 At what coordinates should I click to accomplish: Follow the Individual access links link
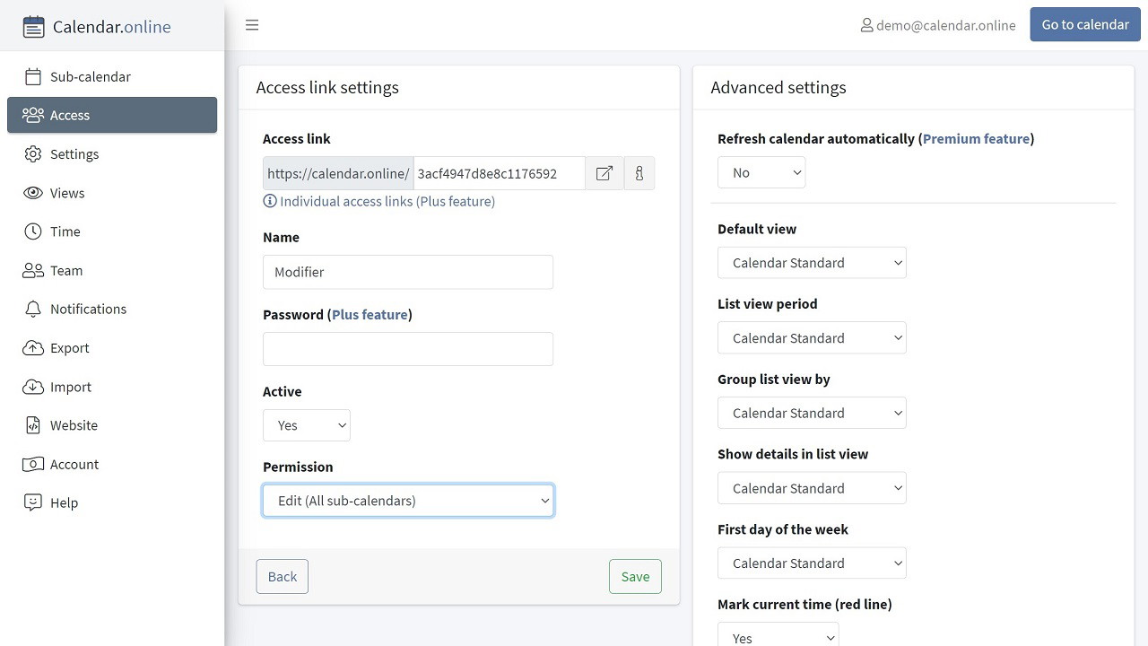pyautogui.click(x=387, y=201)
